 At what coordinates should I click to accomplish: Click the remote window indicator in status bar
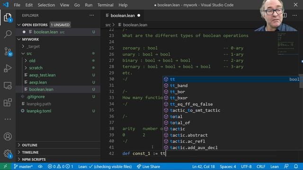tap(5, 167)
